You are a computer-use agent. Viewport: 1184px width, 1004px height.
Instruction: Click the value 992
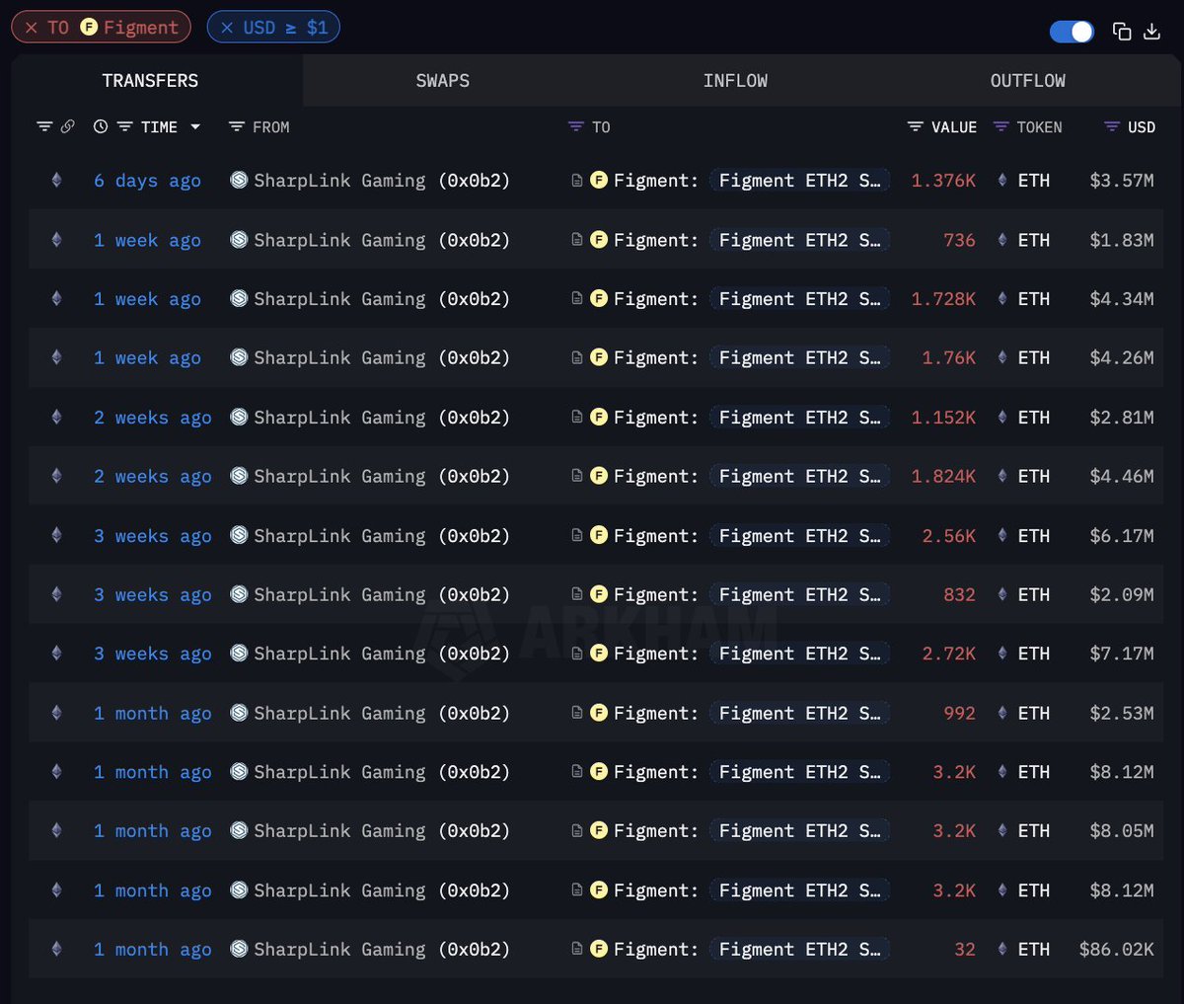tap(959, 713)
